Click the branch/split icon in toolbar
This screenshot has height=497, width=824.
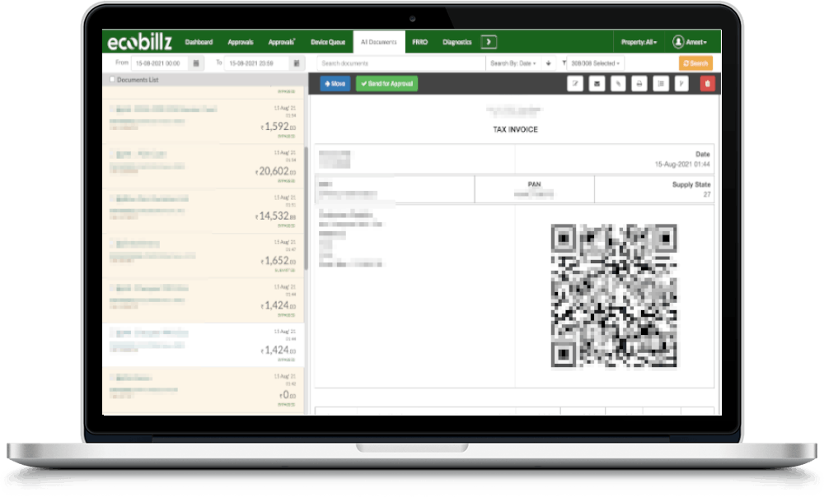click(x=681, y=83)
